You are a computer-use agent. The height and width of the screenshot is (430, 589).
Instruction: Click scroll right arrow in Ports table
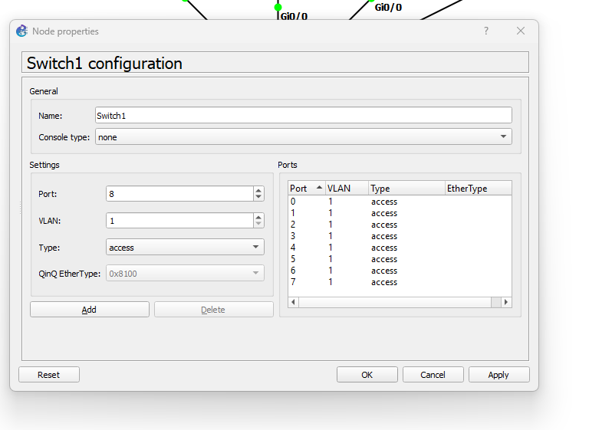tap(506, 302)
